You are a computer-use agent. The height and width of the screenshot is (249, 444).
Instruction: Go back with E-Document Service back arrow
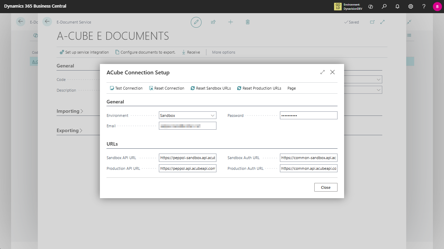click(x=47, y=22)
